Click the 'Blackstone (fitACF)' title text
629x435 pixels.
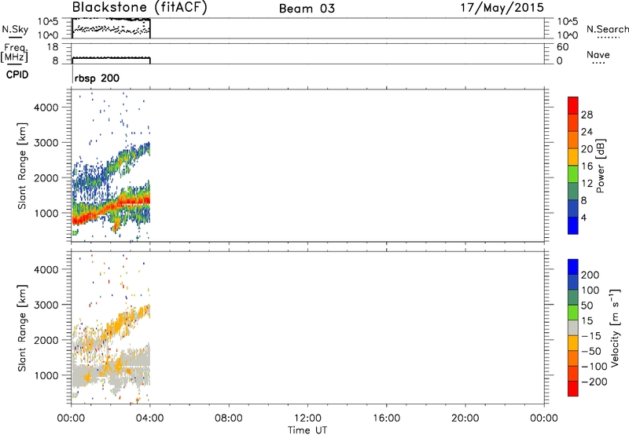(x=139, y=8)
